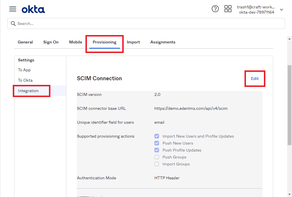Click the Okta logo
The width and height of the screenshot is (292, 197).
tap(33, 10)
